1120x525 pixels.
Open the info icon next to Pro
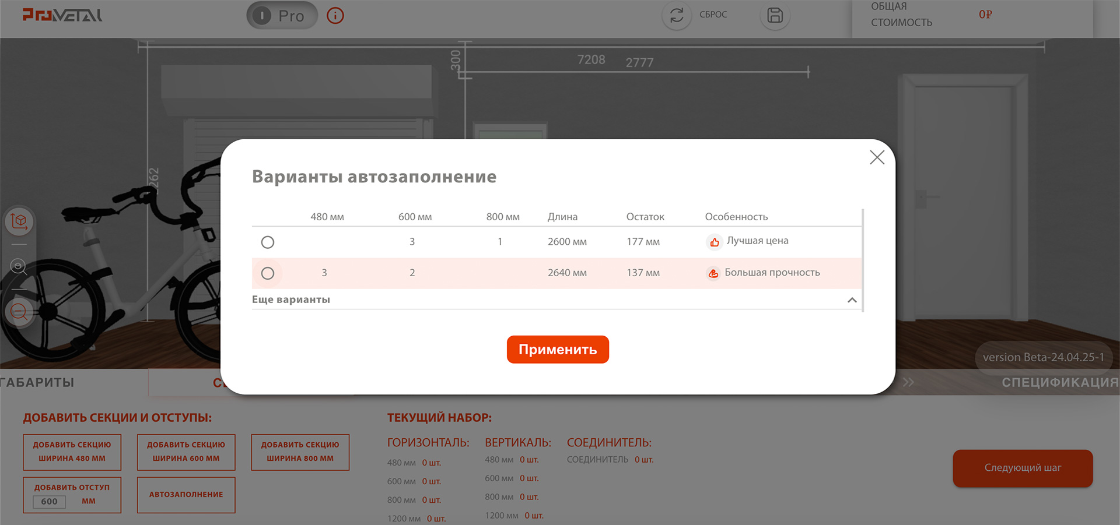click(335, 16)
